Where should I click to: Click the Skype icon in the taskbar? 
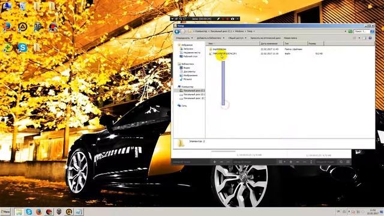tap(29, 212)
